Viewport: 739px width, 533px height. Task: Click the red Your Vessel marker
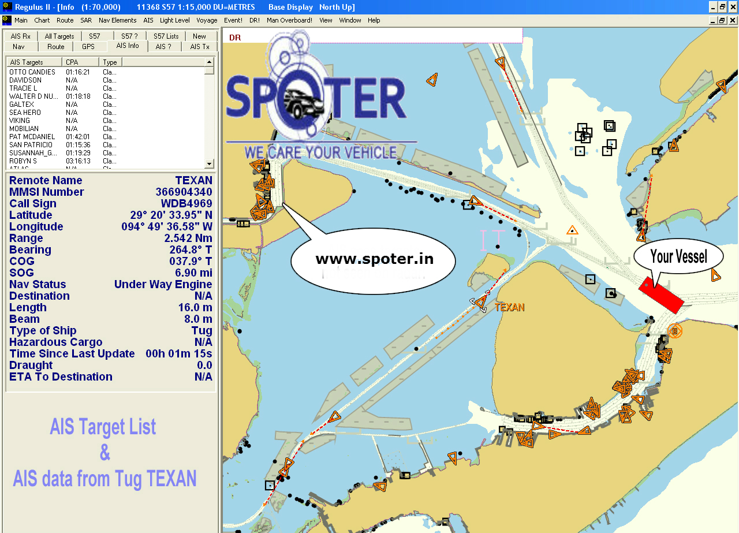[662, 295]
